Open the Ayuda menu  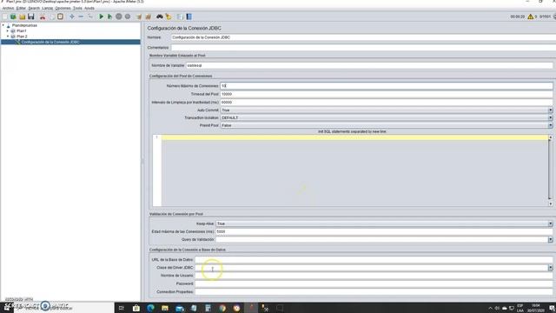click(89, 8)
